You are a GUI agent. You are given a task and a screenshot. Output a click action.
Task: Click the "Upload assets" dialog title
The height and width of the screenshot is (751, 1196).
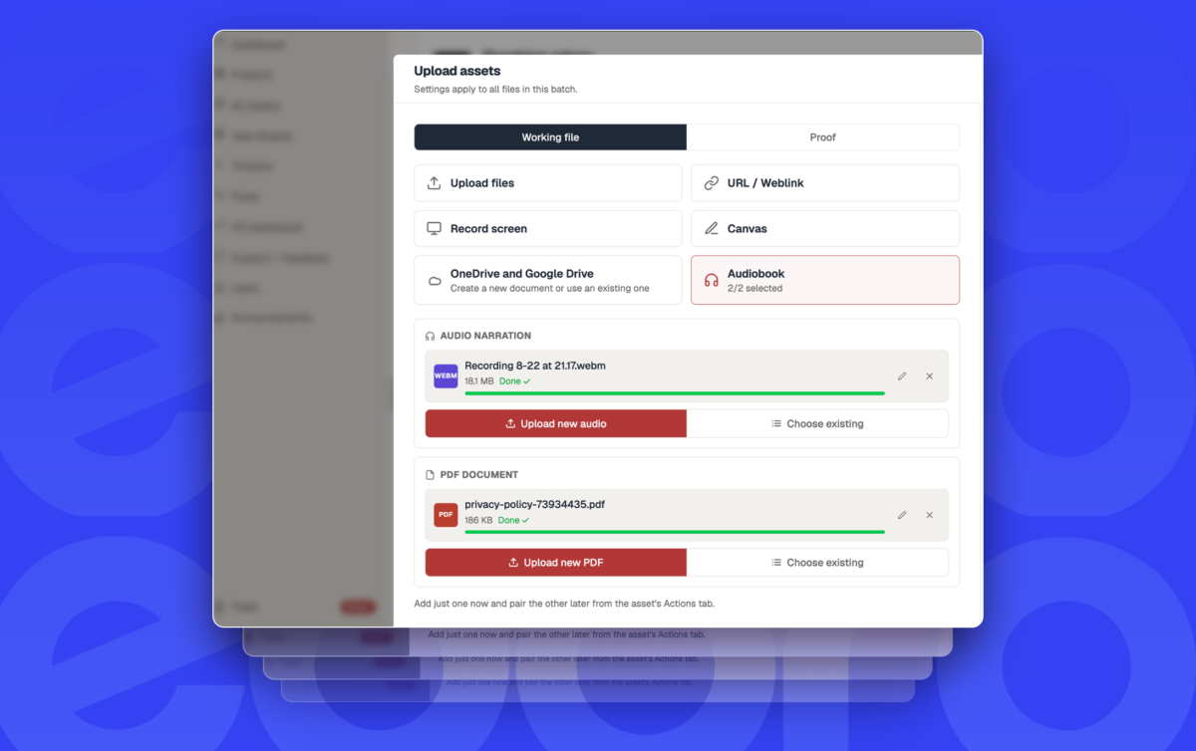click(457, 71)
